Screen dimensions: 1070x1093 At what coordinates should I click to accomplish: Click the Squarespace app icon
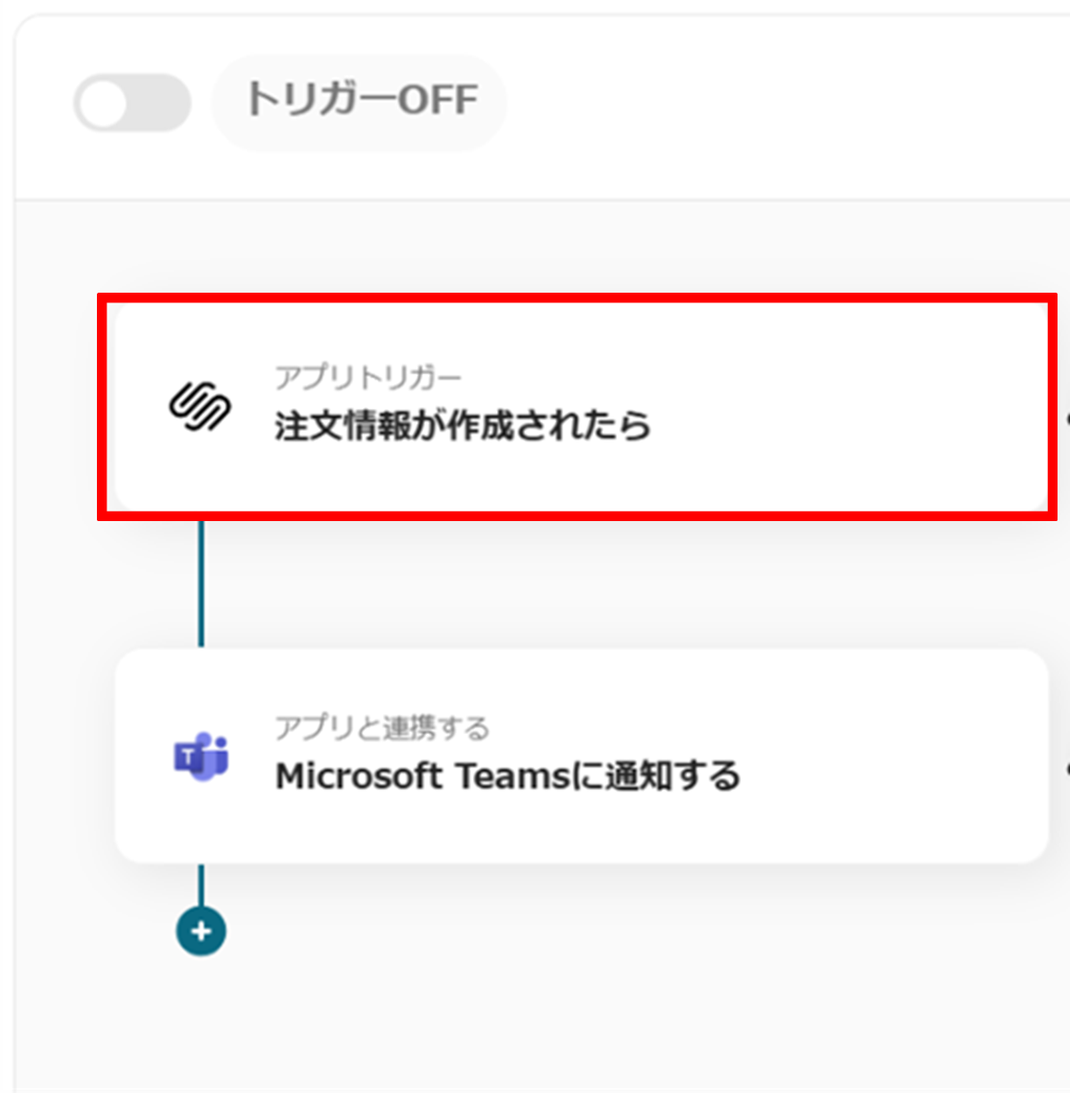click(200, 406)
